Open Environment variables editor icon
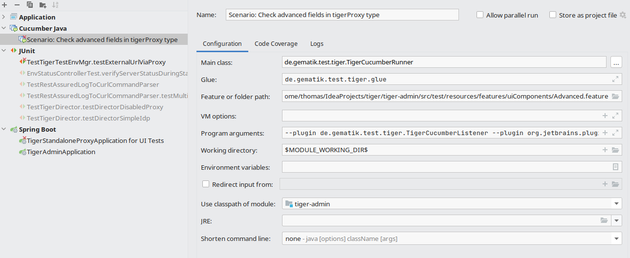Image resolution: width=630 pixels, height=258 pixels. click(615, 167)
